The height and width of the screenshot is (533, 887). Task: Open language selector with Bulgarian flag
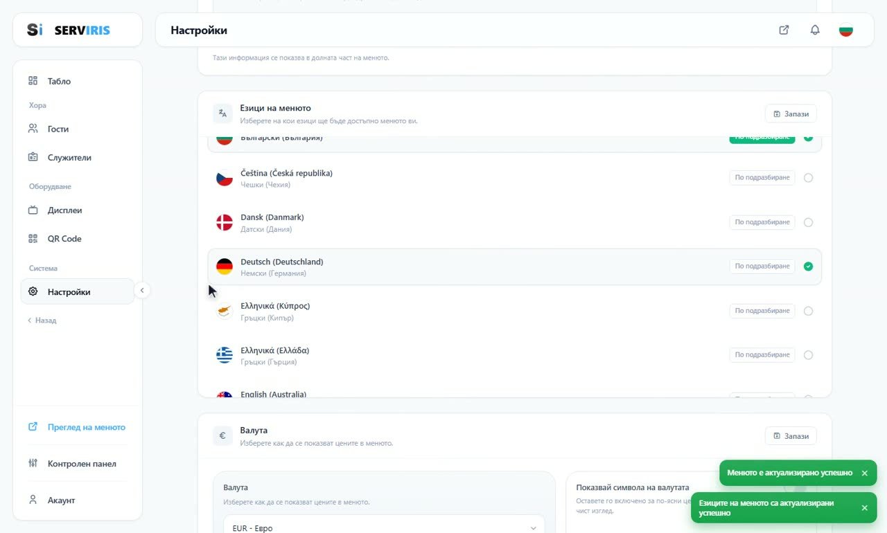845,30
